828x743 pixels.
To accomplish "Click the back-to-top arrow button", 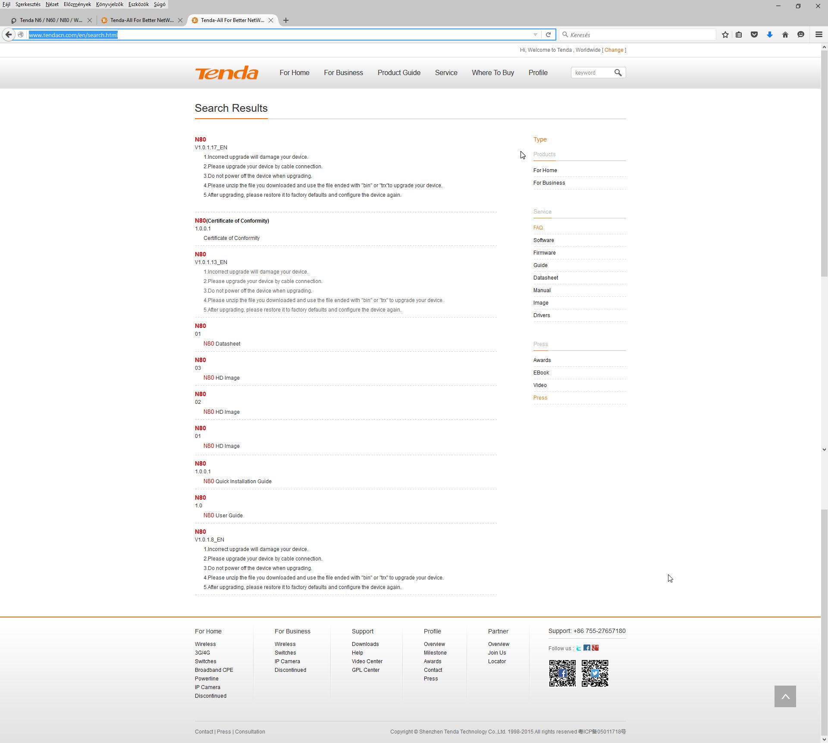I will click(785, 696).
